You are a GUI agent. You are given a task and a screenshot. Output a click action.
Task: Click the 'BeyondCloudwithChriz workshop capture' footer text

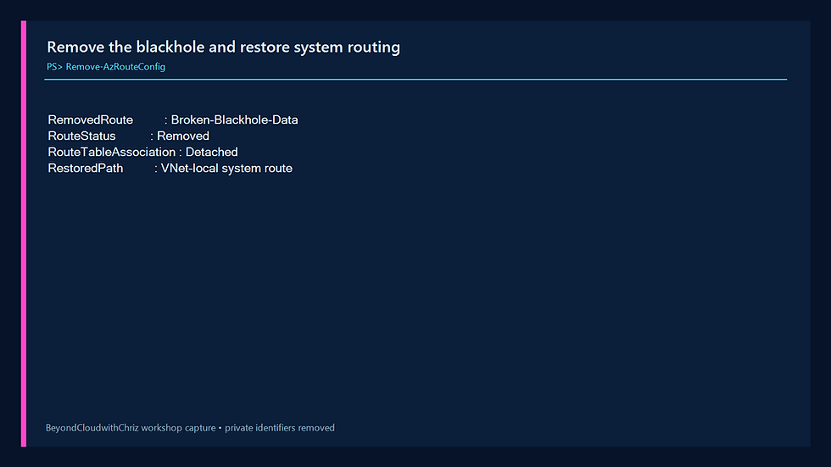[131, 428]
